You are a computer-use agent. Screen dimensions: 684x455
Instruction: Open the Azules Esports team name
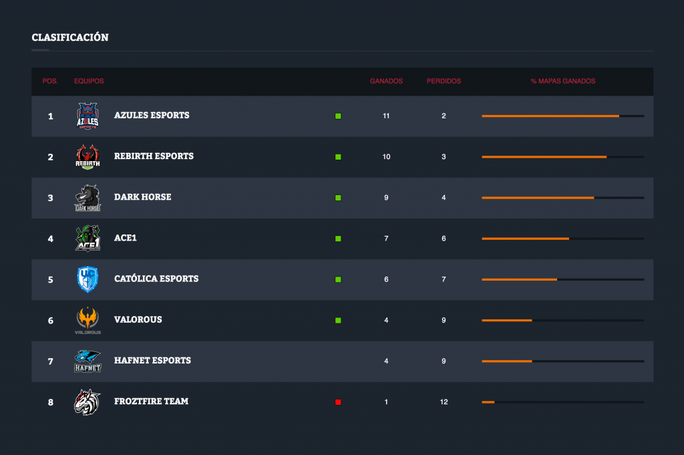click(x=152, y=116)
